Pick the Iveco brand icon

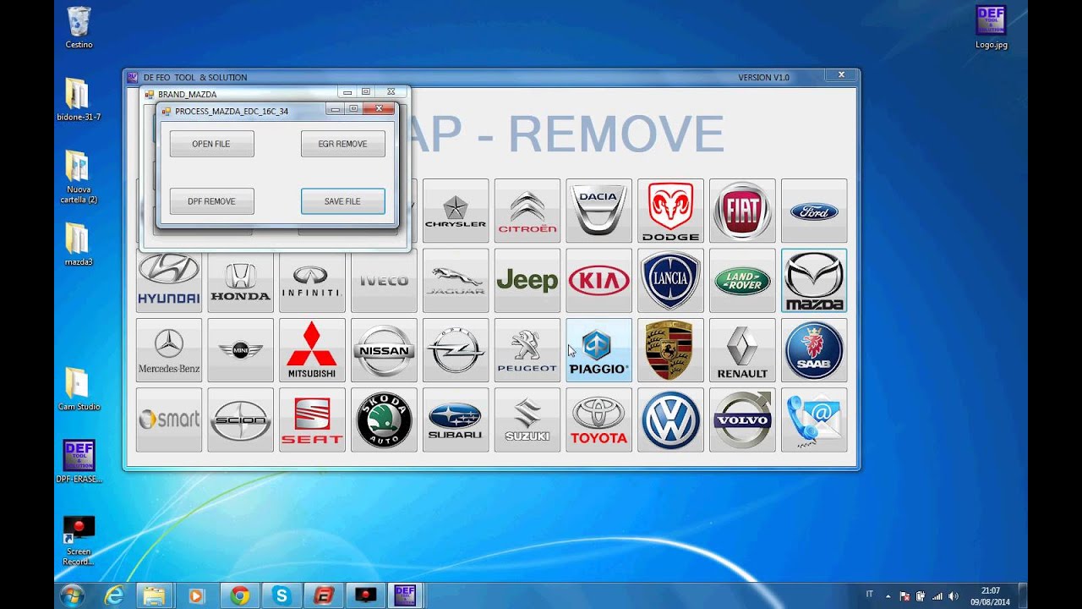[x=384, y=281]
